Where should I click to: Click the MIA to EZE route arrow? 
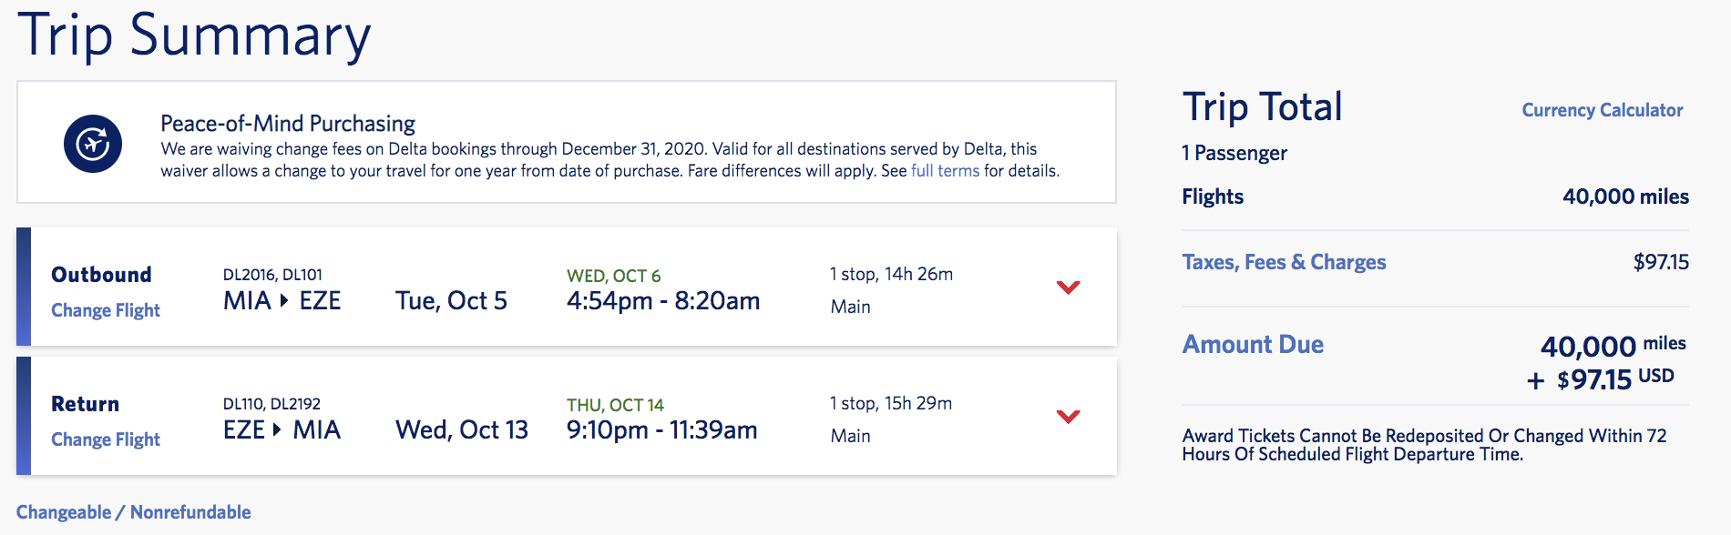click(284, 300)
